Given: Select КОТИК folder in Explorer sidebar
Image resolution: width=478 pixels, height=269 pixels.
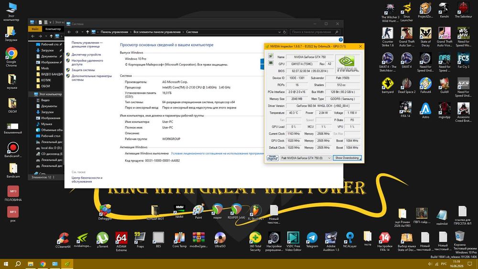Looking at the screenshot, I should 46,80.
